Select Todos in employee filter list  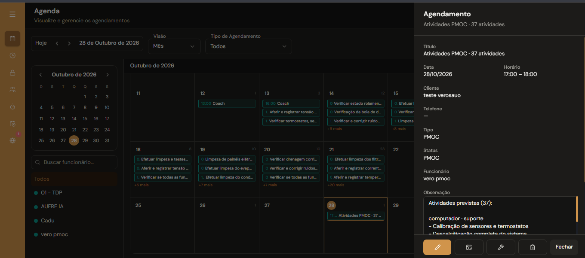click(x=74, y=179)
